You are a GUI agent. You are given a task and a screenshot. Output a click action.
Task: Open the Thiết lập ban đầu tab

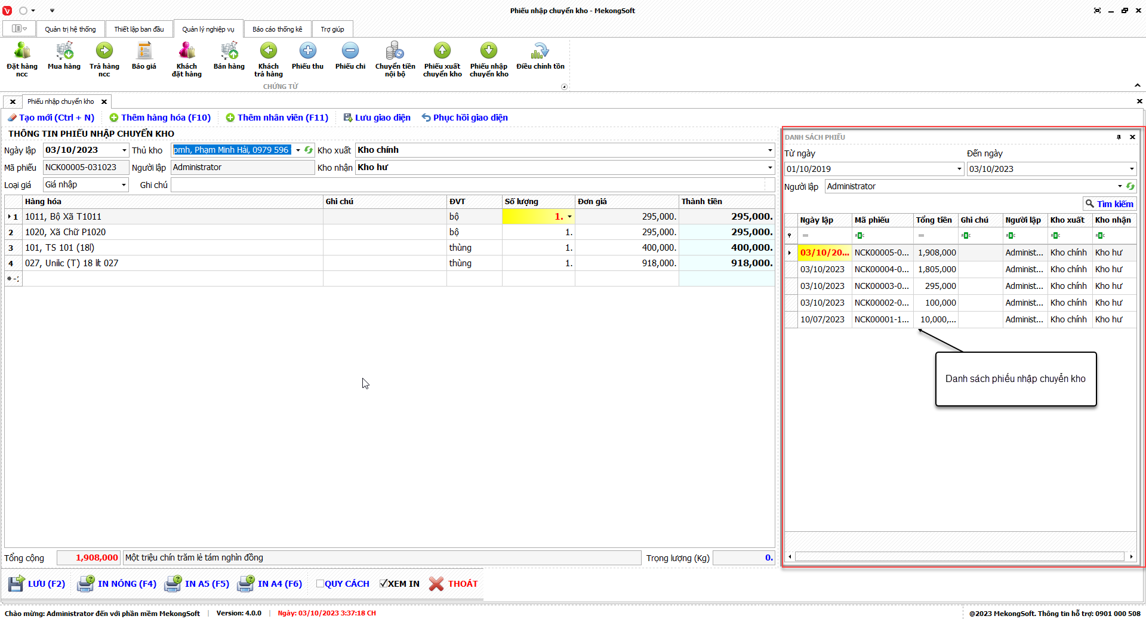pyautogui.click(x=139, y=29)
